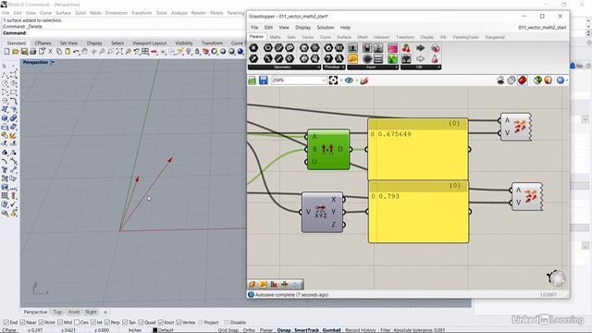Click the Paste clipboard icon in Rhino toolbar
The height and width of the screenshot is (333, 592).
[x=68, y=52]
